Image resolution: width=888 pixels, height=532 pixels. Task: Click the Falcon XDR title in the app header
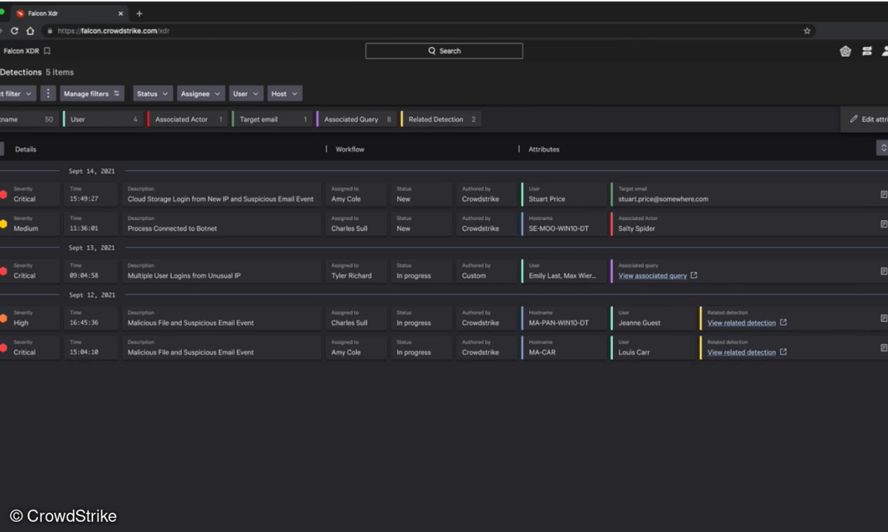coord(21,51)
